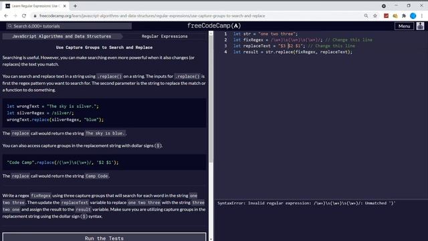This screenshot has height=241, width=428.
Task: Click the 'Use Capture Groups to Search and Replace' heading
Action: 104,48
